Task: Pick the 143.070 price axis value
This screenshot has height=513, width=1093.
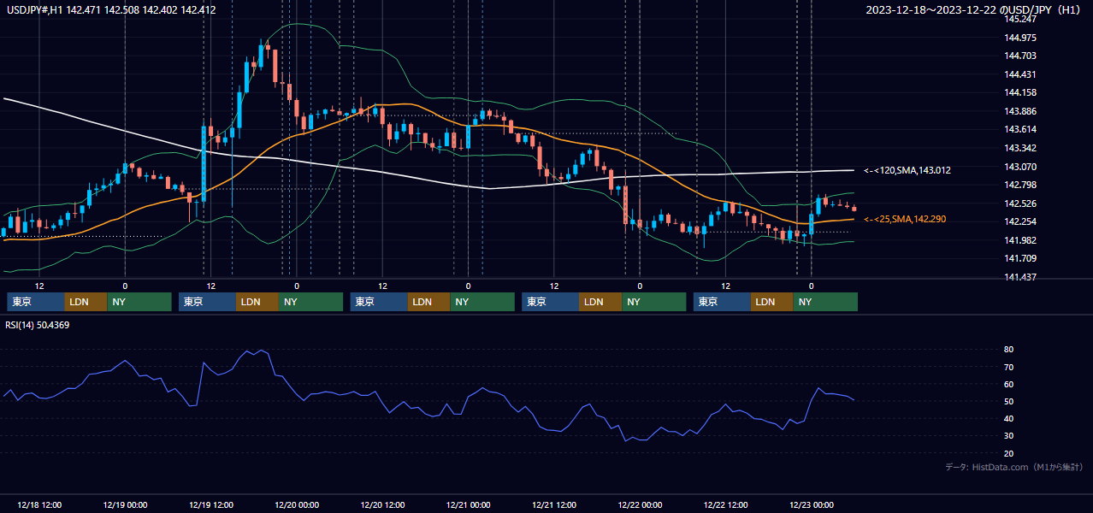Action: (x=1020, y=167)
